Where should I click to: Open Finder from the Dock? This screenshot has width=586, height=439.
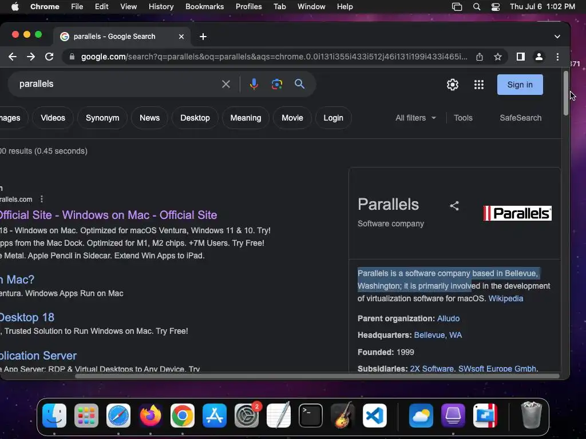[54, 416]
